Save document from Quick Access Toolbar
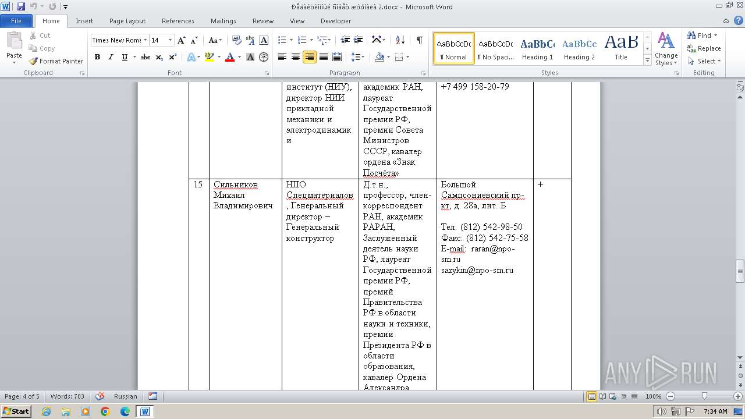This screenshot has width=745, height=419. tap(21, 6)
